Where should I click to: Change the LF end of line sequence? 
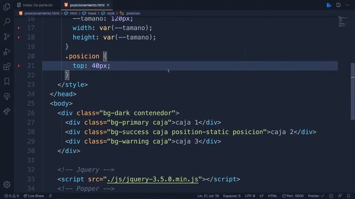(x=261, y=196)
